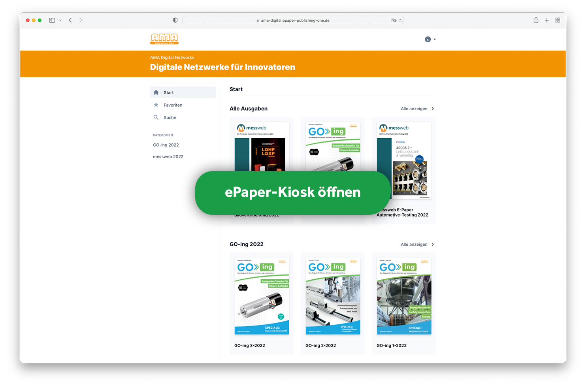Click the arrow next to Alle Ausgaben's Alle anzeigen
The image size is (586, 386).
[433, 109]
